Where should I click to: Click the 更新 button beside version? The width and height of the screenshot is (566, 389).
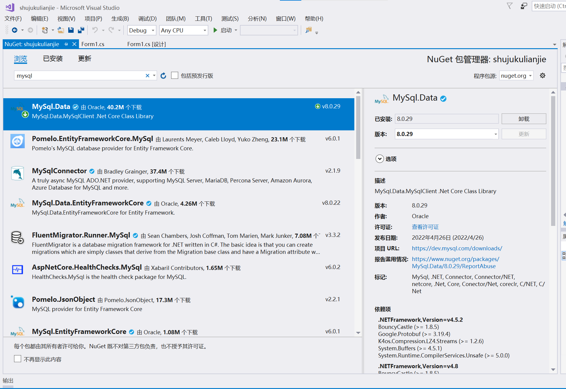524,134
